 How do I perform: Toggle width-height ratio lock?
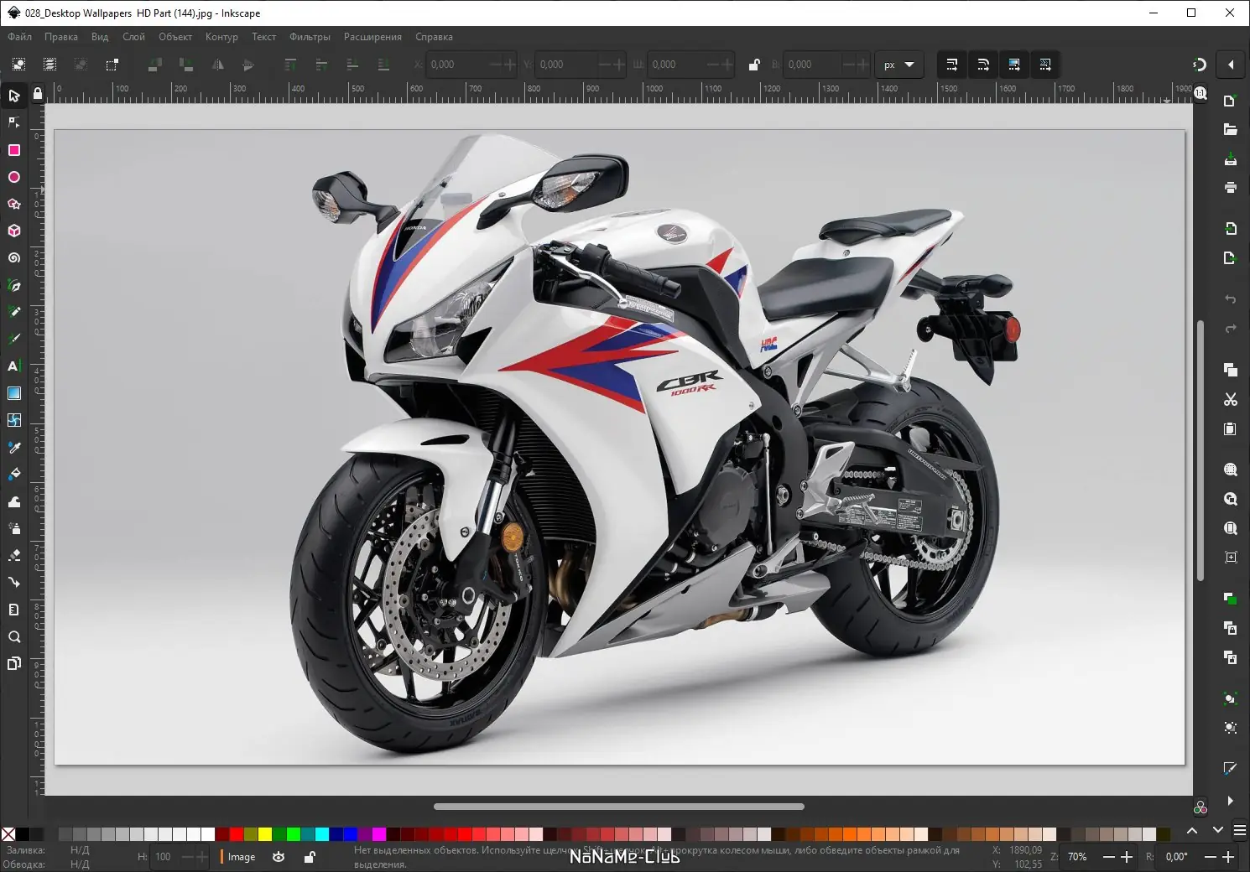(754, 65)
